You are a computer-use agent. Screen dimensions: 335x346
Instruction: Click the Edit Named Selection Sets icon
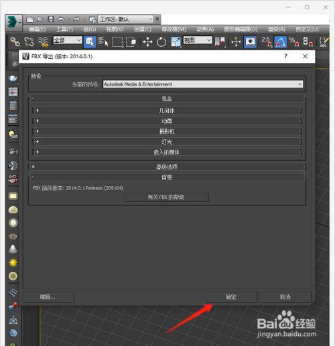click(x=324, y=41)
